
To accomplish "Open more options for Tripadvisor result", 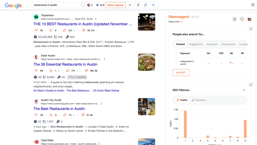I will click(x=96, y=19).
